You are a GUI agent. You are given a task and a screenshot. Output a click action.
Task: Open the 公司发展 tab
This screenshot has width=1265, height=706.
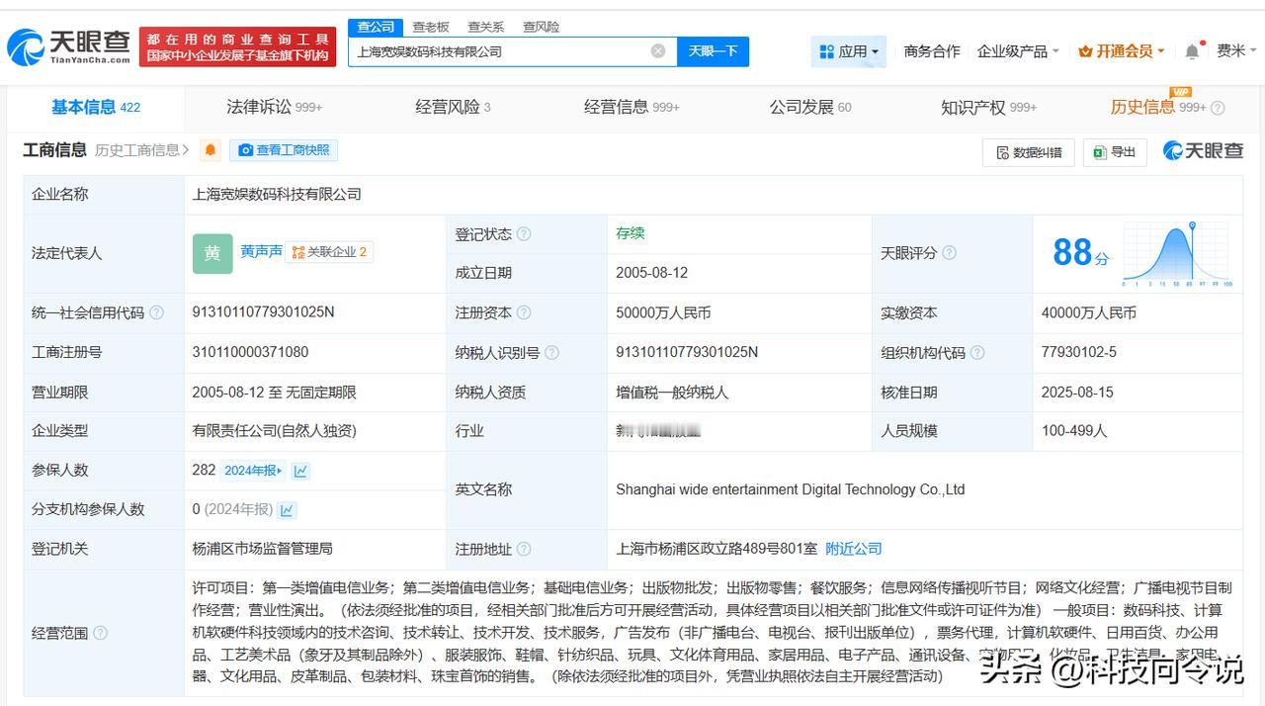tap(810, 107)
